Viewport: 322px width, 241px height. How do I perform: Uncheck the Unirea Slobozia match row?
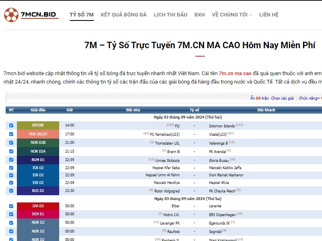point(11,160)
